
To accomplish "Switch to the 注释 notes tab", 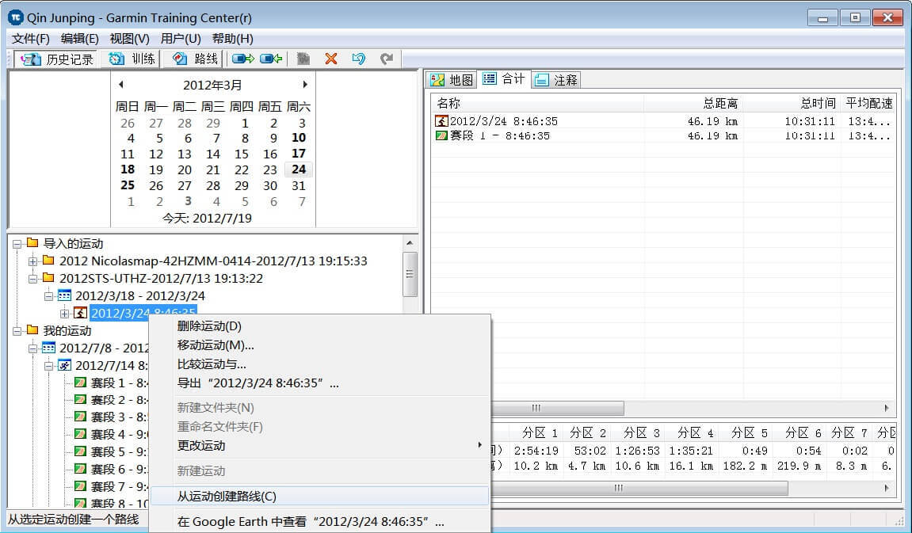I will point(556,80).
